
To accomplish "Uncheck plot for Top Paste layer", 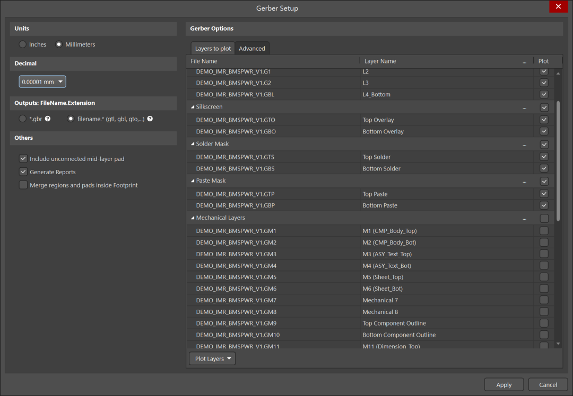I will pos(544,194).
